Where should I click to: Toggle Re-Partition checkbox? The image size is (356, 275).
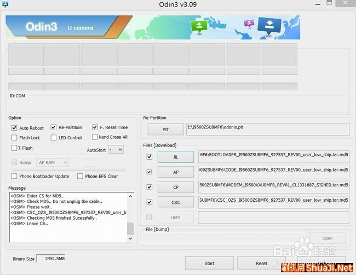pos(53,127)
